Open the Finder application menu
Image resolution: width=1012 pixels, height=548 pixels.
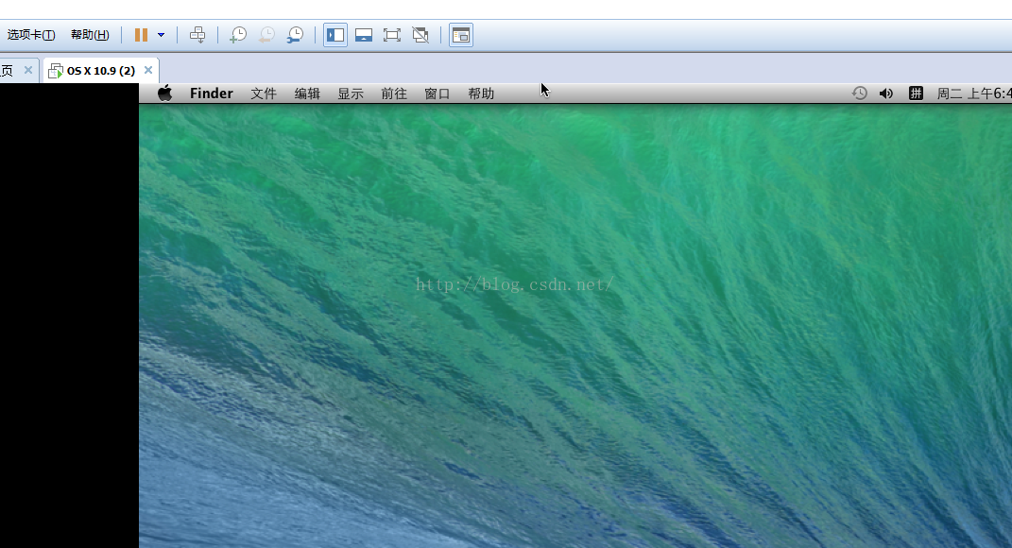coord(211,94)
